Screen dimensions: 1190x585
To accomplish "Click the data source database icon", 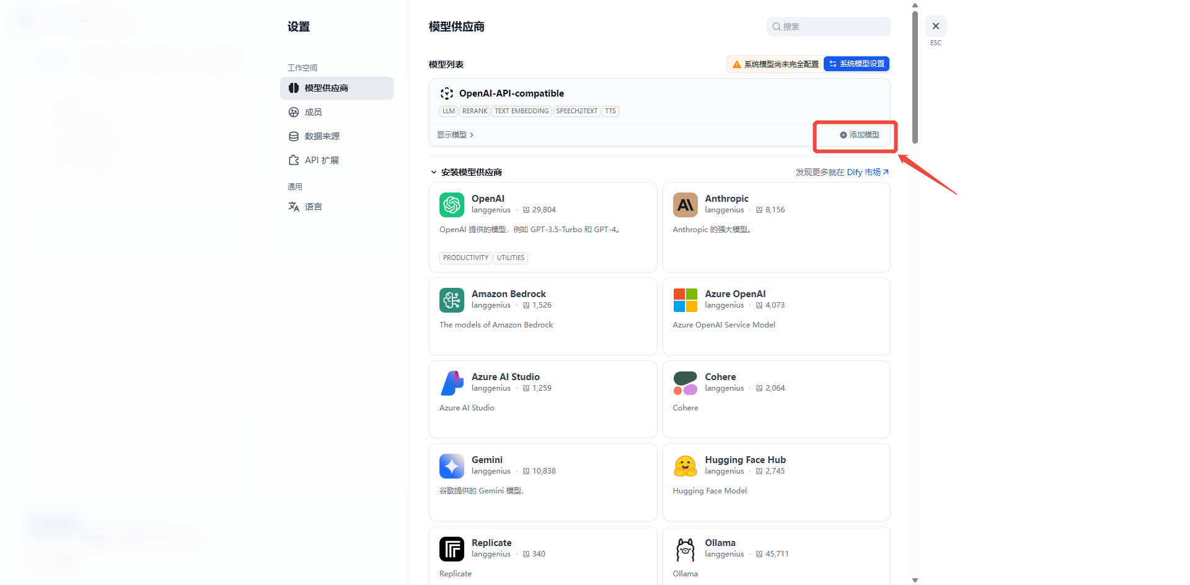I will click(294, 136).
